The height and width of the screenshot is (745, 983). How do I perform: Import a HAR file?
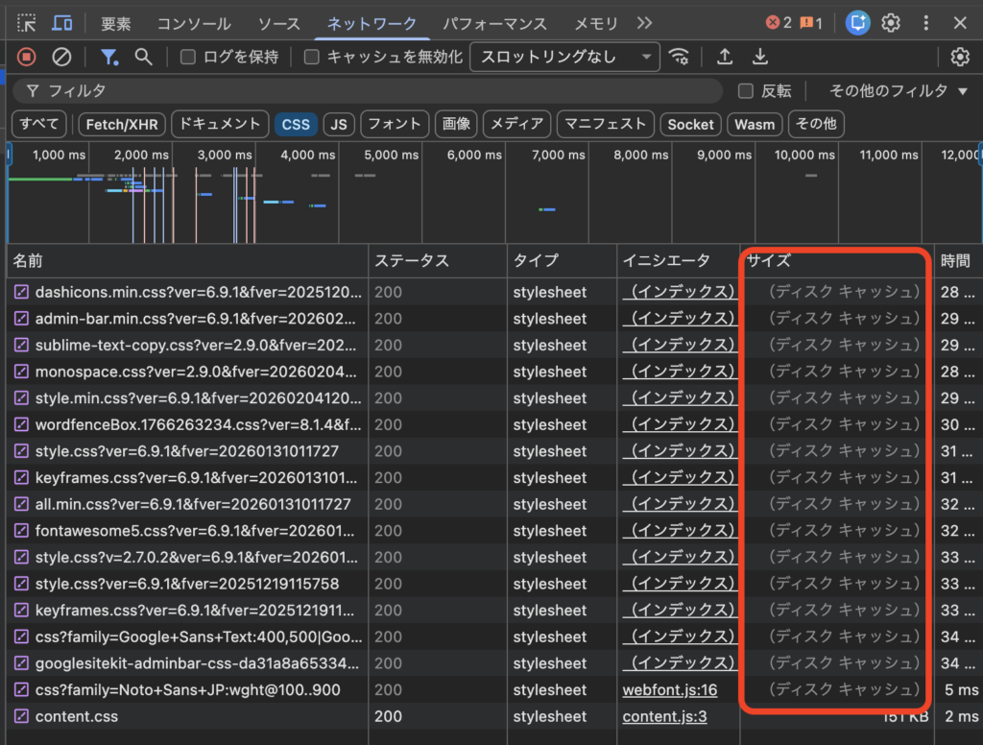click(760, 56)
